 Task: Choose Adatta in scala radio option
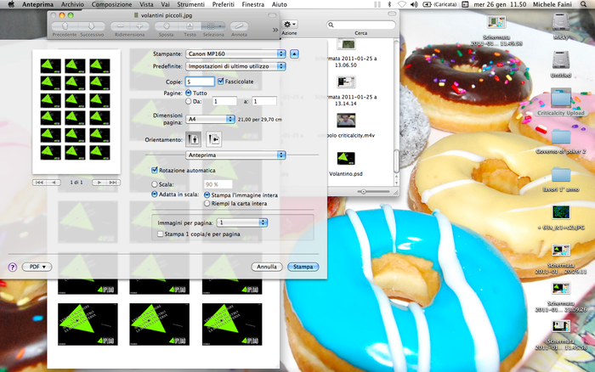coord(155,194)
